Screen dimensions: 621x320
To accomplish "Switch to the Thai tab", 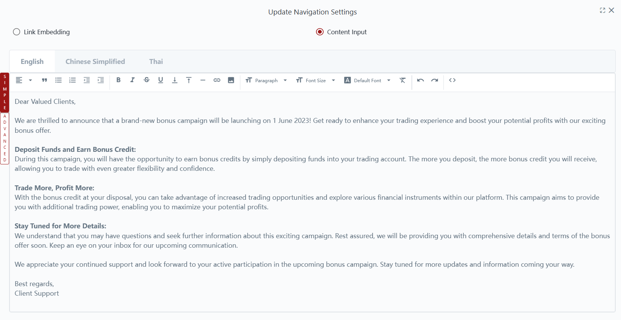I will pyautogui.click(x=156, y=62).
